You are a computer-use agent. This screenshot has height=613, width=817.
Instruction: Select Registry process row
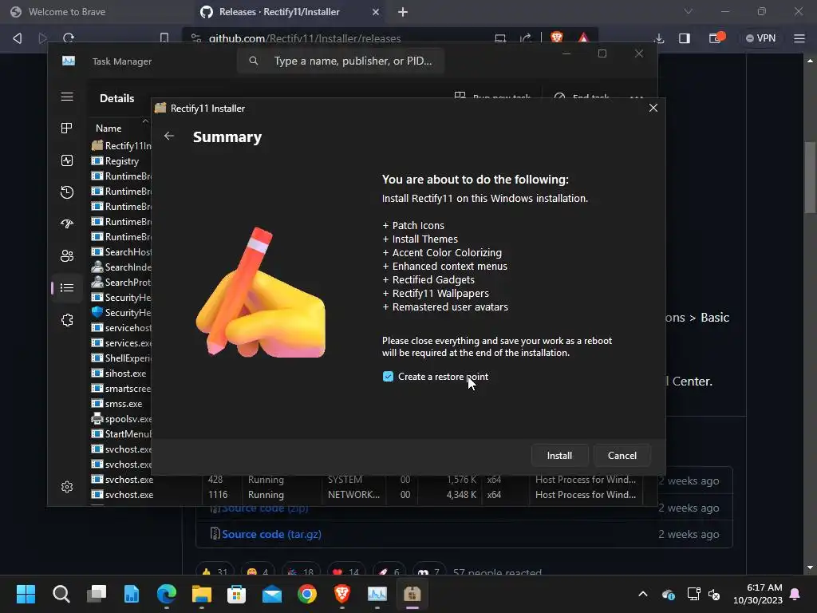click(x=121, y=161)
